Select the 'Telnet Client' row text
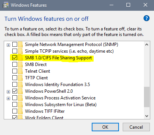The height and width of the screenshot is (135, 154). (38, 71)
